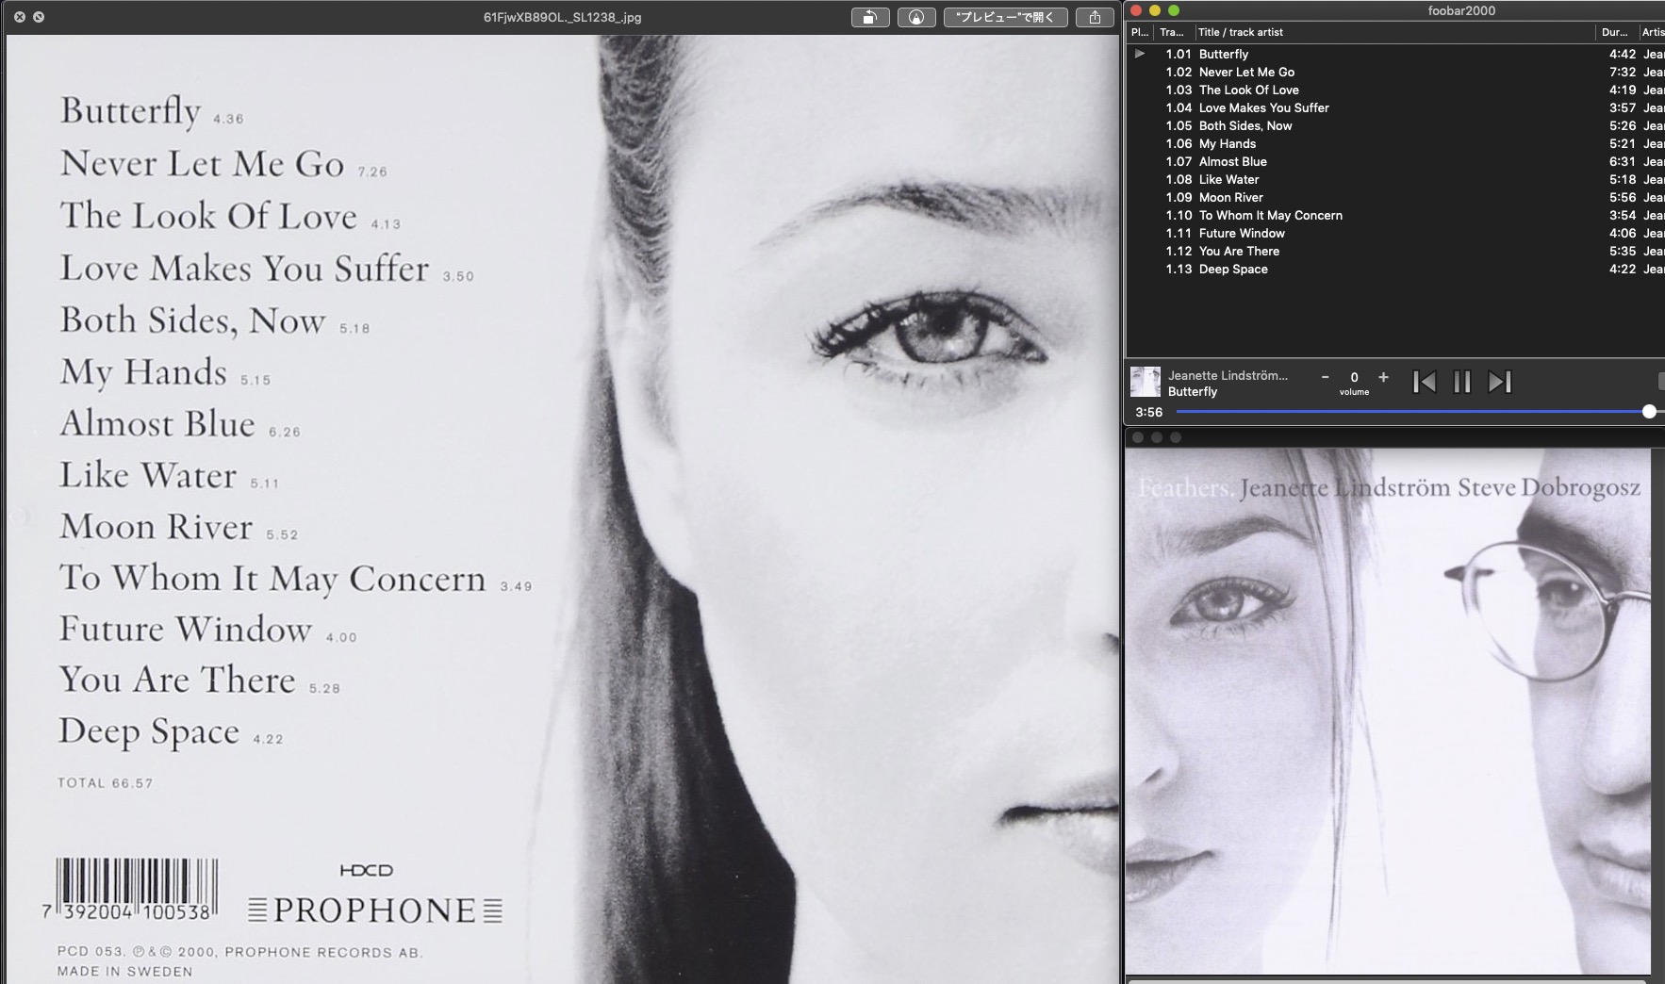Expand Quick Look to full screen
The width and height of the screenshot is (1665, 984).
pos(39,17)
